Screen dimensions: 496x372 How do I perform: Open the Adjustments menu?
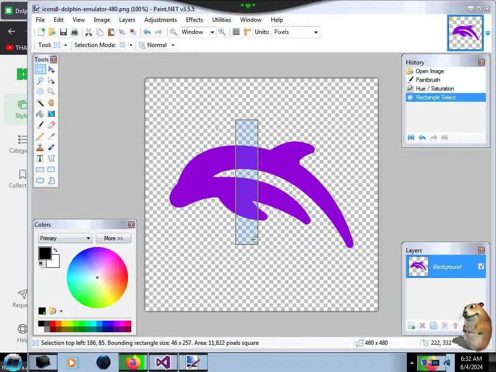pyautogui.click(x=160, y=19)
